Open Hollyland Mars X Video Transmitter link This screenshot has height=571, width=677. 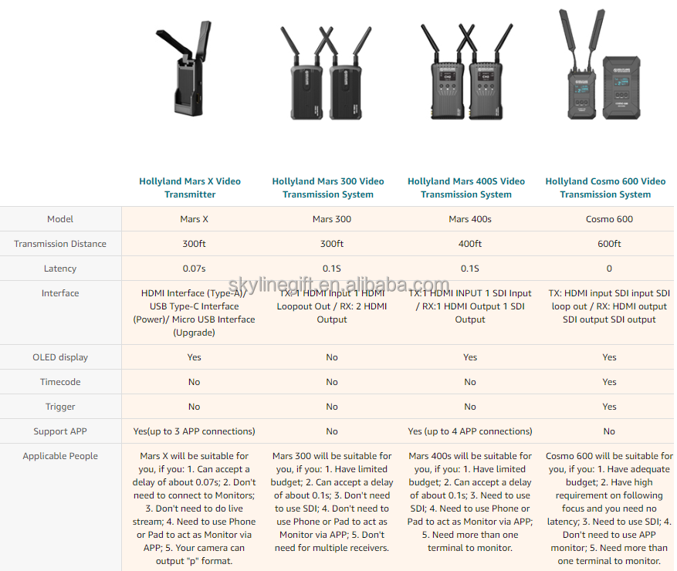[190, 188]
